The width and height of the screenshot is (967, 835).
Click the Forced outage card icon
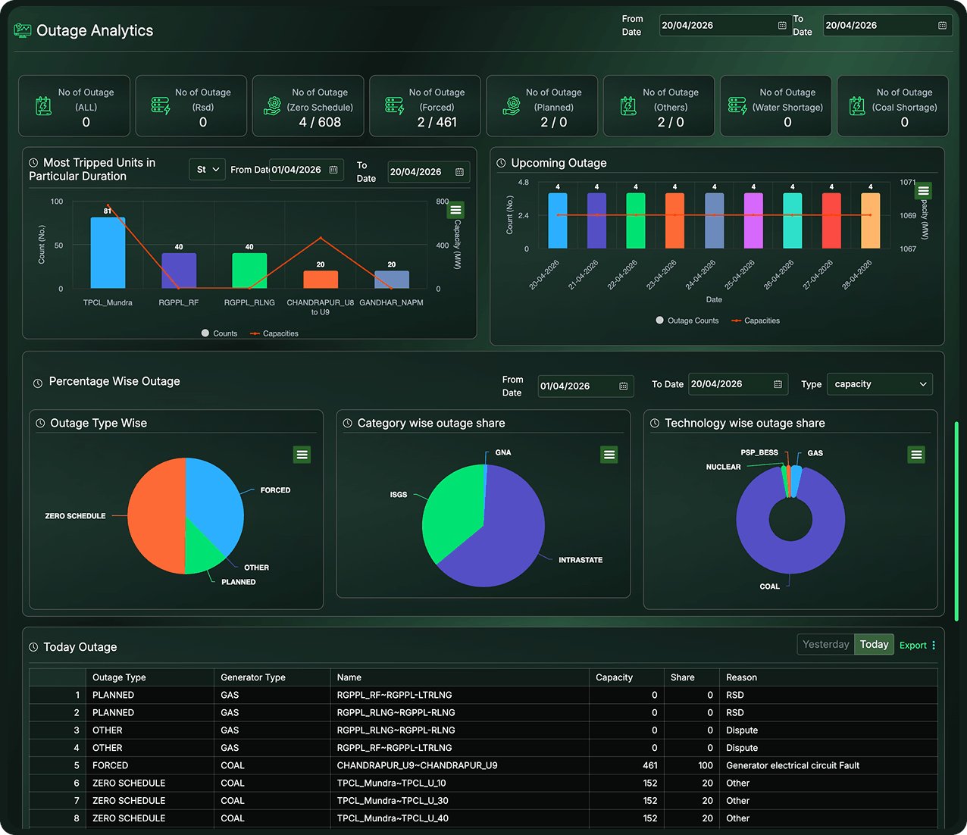(394, 106)
